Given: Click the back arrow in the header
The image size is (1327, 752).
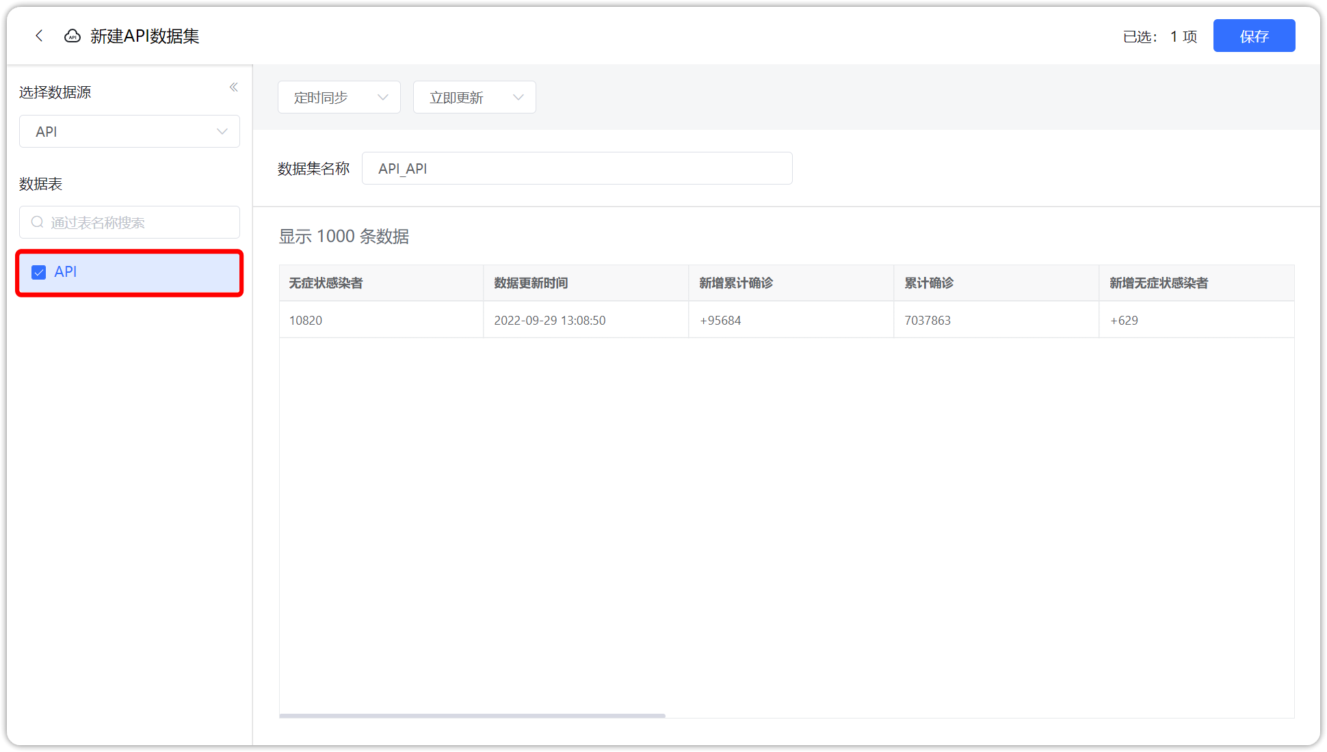Looking at the screenshot, I should tap(39, 36).
